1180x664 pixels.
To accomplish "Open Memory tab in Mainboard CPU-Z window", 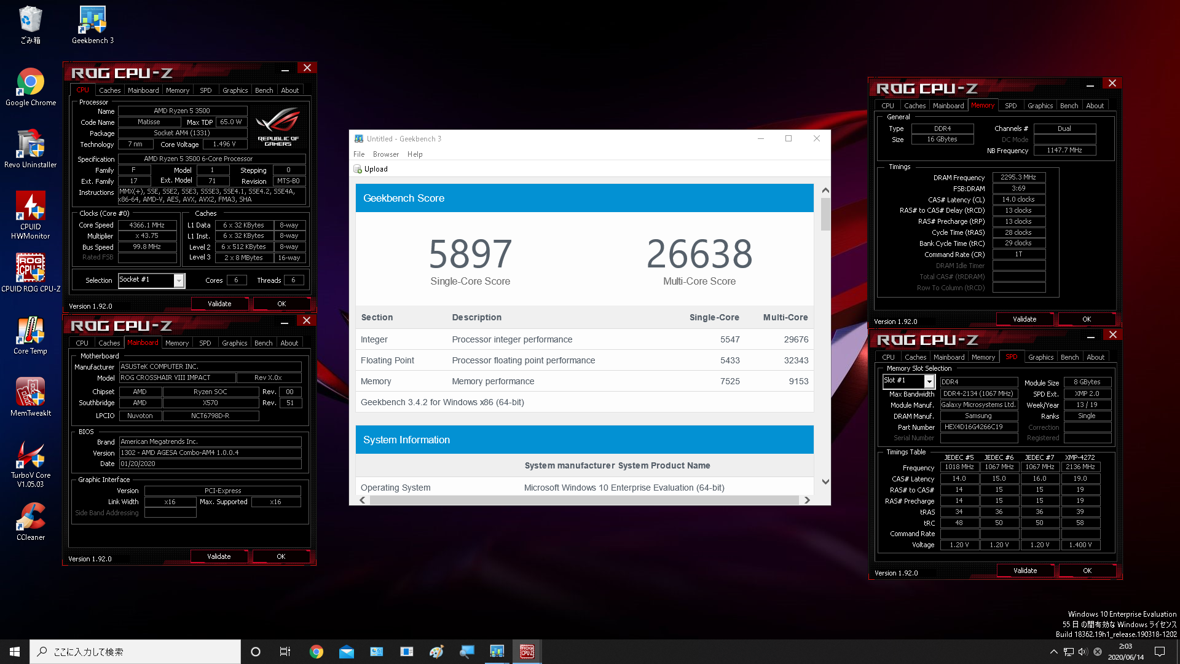I will [177, 343].
